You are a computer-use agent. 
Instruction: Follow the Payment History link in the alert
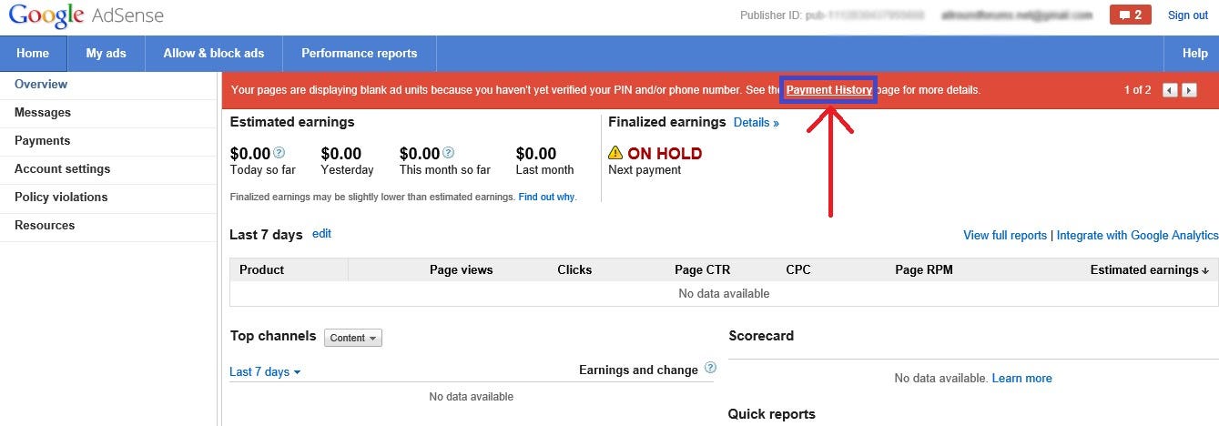pyautogui.click(x=829, y=90)
